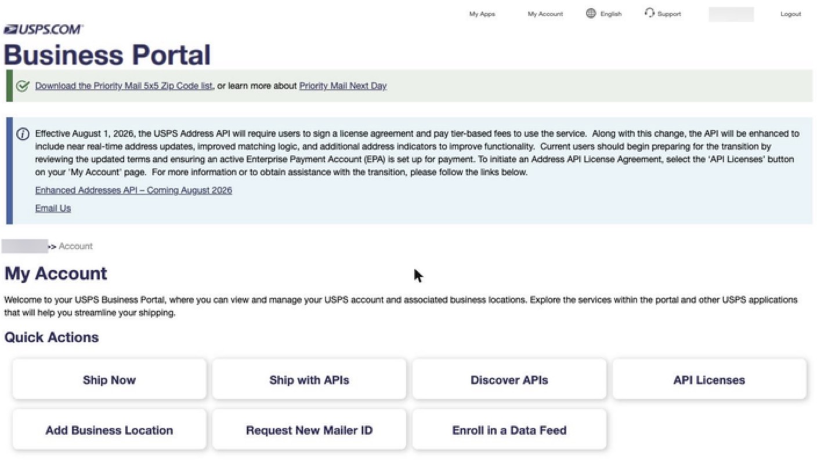
Task: Click the Account breadcrumb text
Action: point(75,246)
